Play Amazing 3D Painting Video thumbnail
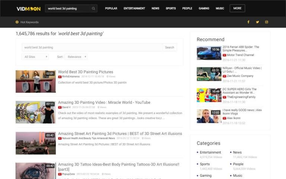This screenshot has width=286, height=179. click(x=35, y=112)
